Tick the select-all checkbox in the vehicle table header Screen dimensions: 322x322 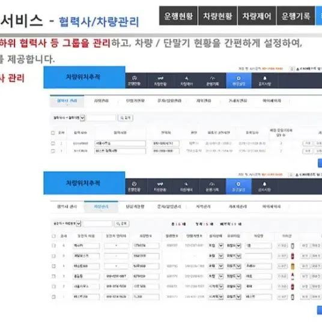[53, 236]
